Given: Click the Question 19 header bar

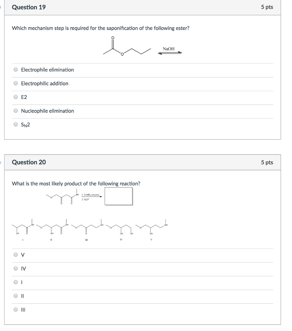Looking at the screenshot, I should (142, 7).
